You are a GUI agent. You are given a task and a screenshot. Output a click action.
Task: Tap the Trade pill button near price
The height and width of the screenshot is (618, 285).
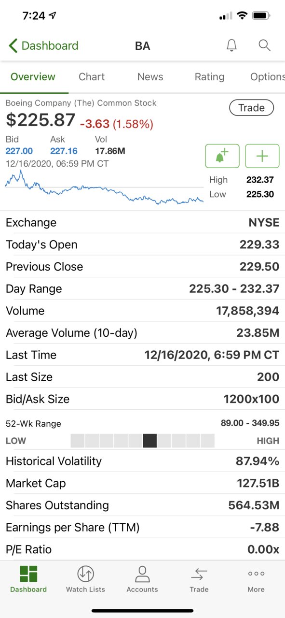[x=251, y=108]
